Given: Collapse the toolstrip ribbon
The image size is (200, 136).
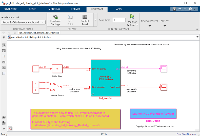Looking at the screenshot, I should (197, 29).
